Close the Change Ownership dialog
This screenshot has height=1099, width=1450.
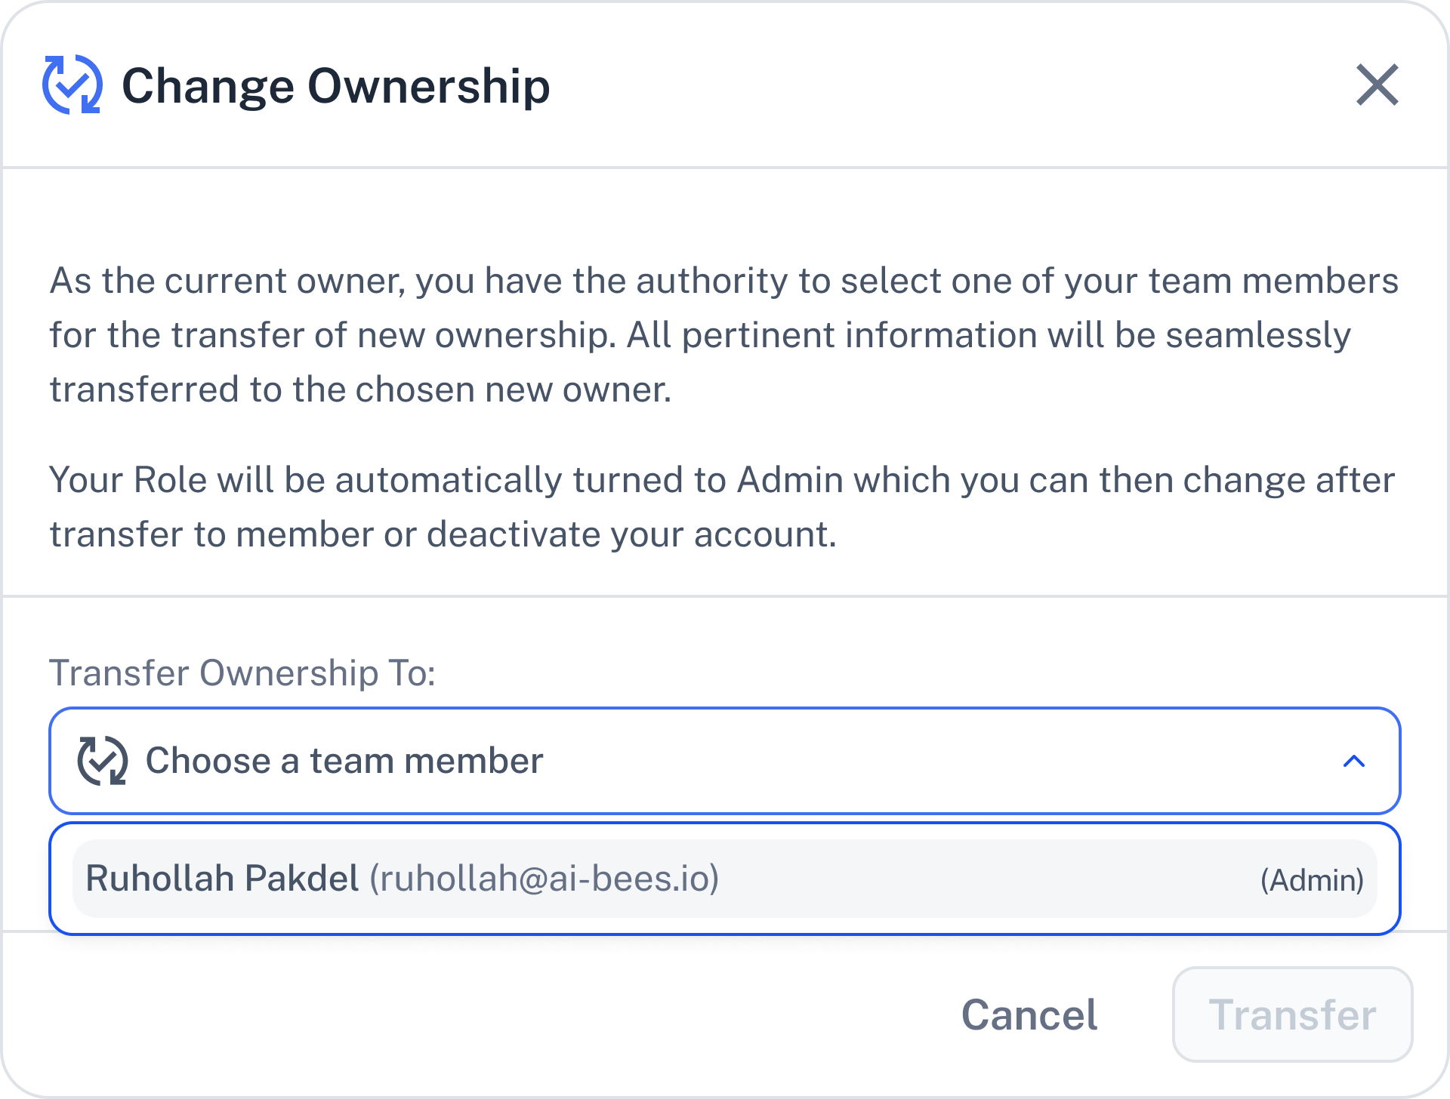(x=1377, y=85)
